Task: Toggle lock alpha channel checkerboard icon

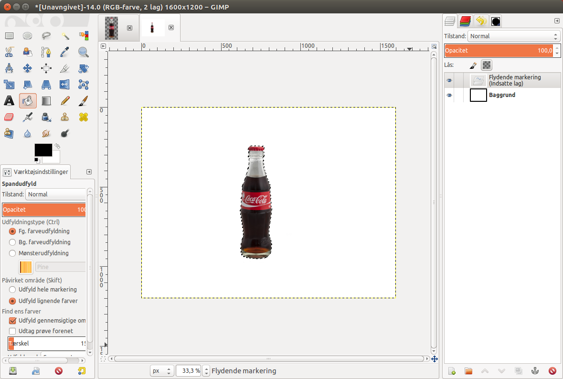Action: click(x=487, y=65)
